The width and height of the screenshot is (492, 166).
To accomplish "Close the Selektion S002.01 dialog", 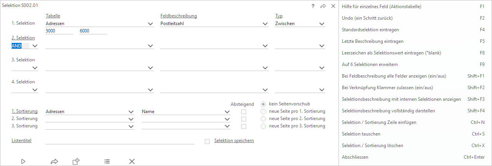I will pos(333,7).
